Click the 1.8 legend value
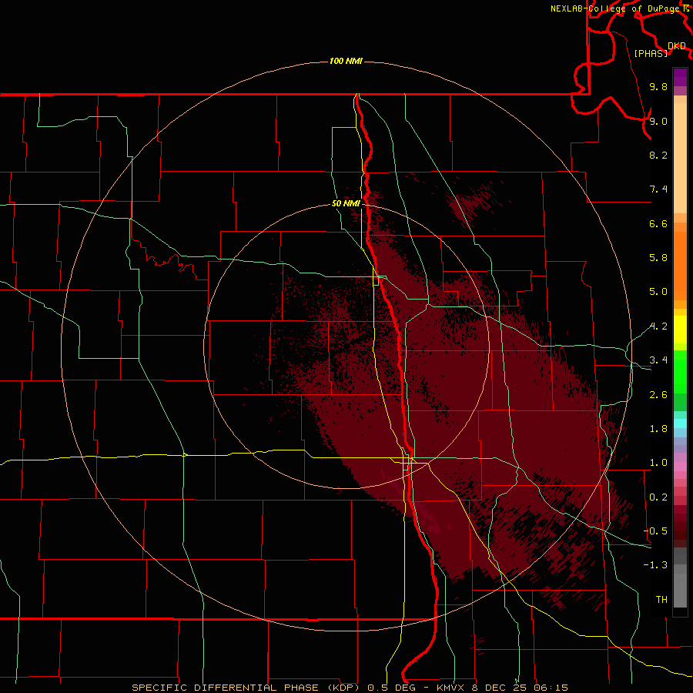 pos(658,429)
